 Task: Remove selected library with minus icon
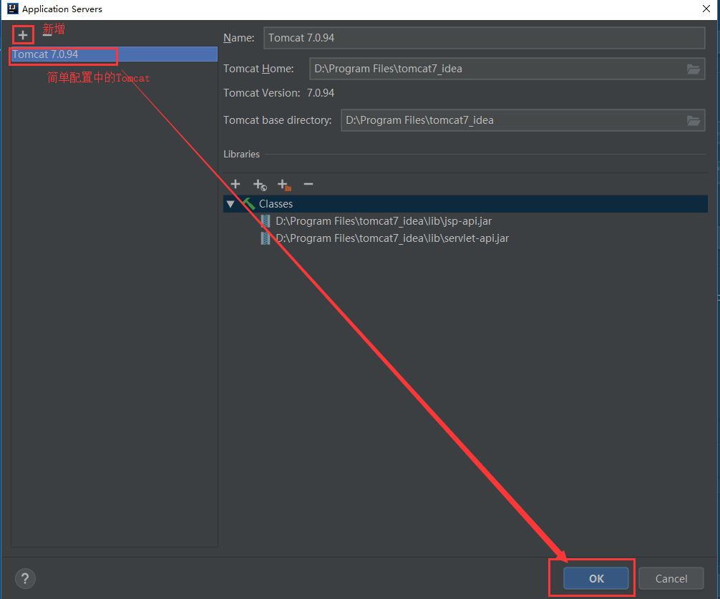[308, 184]
